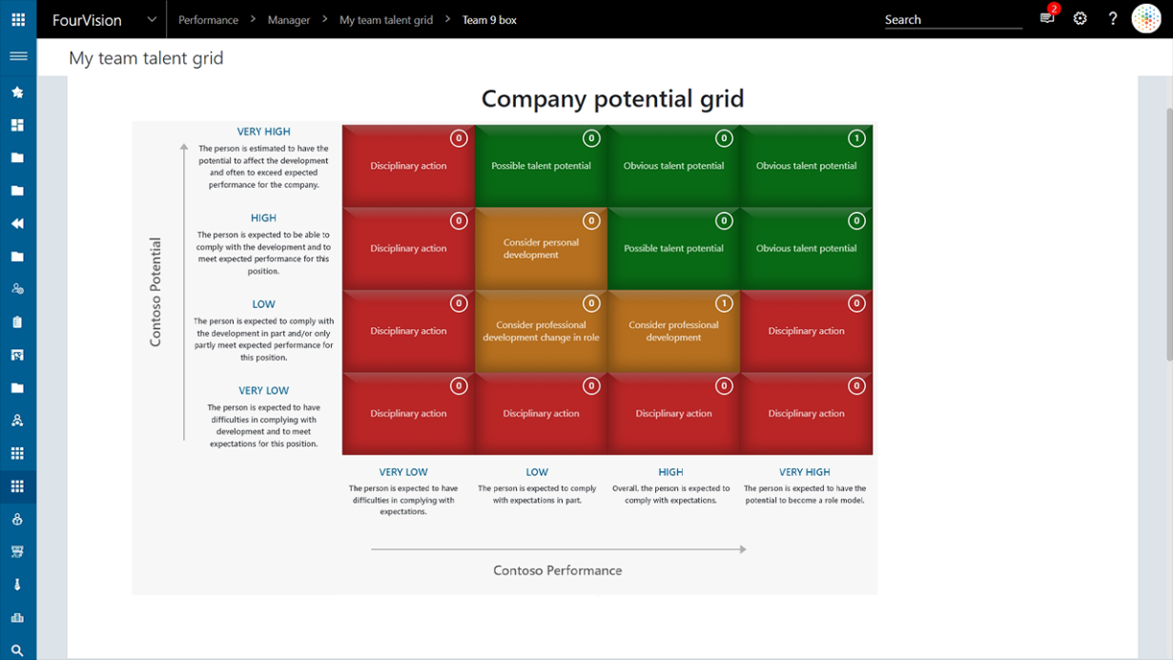The image size is (1173, 660).
Task: Open the dashboard tiles icon in sidebar
Action: (17, 124)
